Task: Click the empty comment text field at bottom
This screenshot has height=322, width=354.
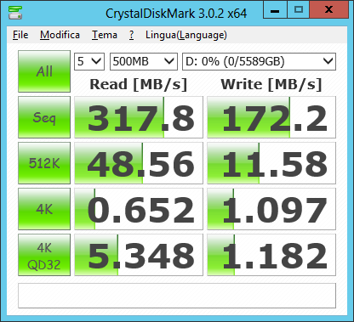Action: pos(177,296)
